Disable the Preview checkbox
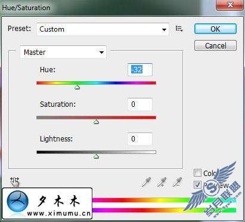 [197, 185]
